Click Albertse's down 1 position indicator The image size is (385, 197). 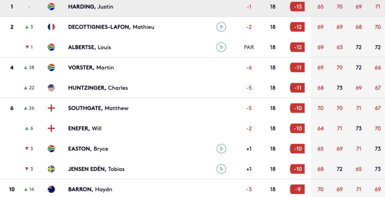click(29, 47)
